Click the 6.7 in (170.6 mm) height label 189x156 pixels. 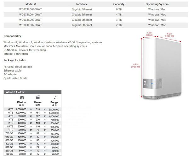point(135,66)
